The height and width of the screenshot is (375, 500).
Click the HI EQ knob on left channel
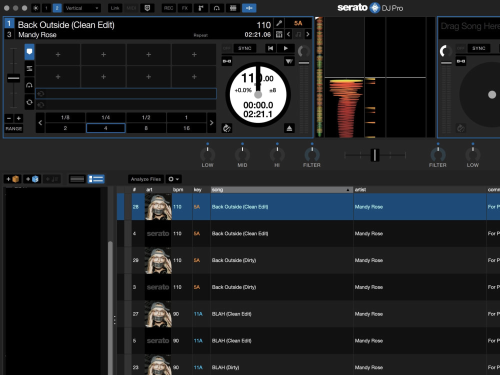pos(277,154)
